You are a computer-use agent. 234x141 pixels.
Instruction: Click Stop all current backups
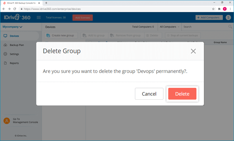(x=183, y=35)
